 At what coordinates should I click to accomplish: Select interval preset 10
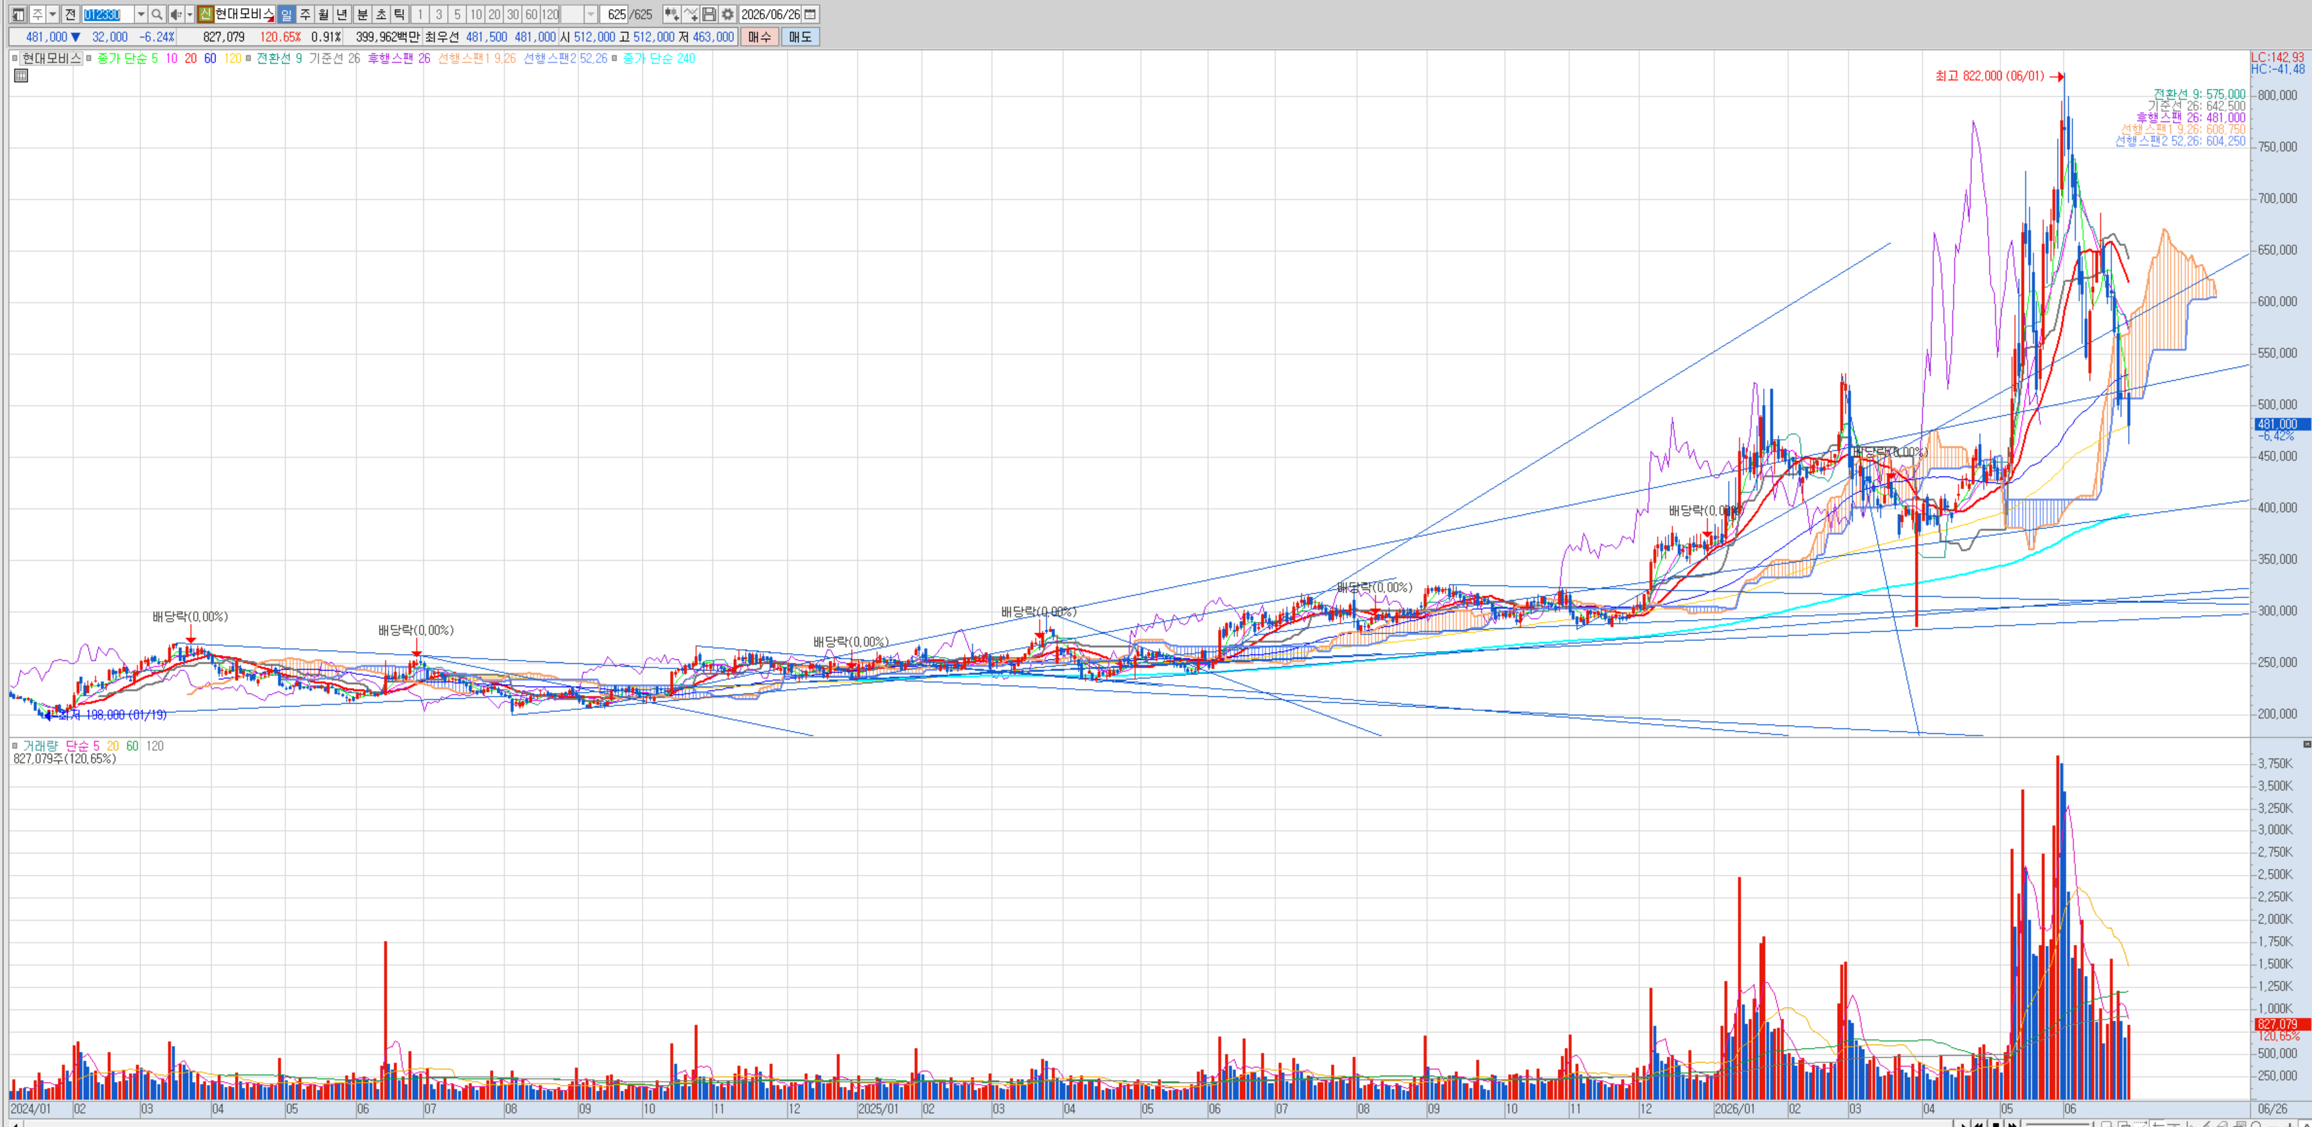pos(476,14)
